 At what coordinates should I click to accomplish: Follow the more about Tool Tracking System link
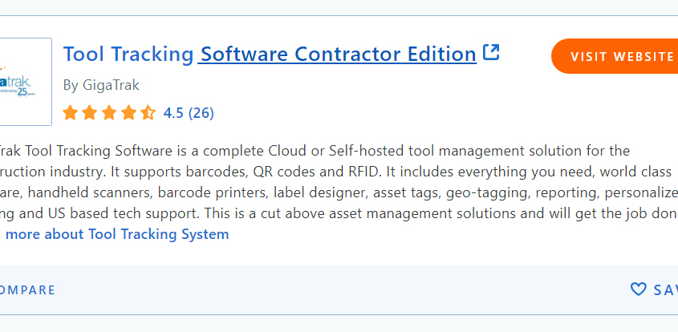pyautogui.click(x=114, y=234)
